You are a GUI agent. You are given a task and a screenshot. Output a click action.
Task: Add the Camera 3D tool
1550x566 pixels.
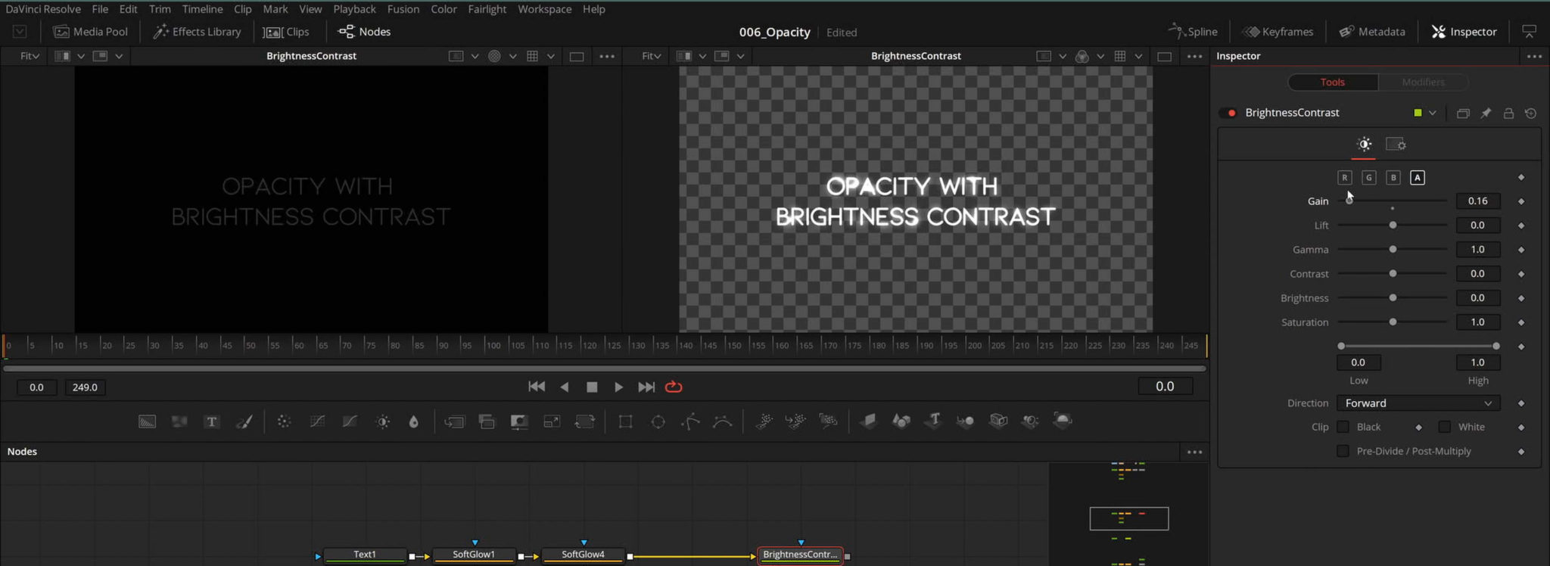[x=999, y=421]
